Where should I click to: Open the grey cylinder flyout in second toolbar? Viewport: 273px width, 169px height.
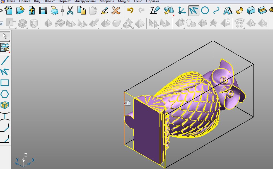tap(34, 23)
